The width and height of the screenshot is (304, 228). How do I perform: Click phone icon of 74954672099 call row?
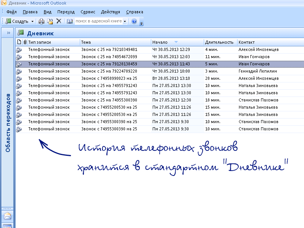point(19,57)
